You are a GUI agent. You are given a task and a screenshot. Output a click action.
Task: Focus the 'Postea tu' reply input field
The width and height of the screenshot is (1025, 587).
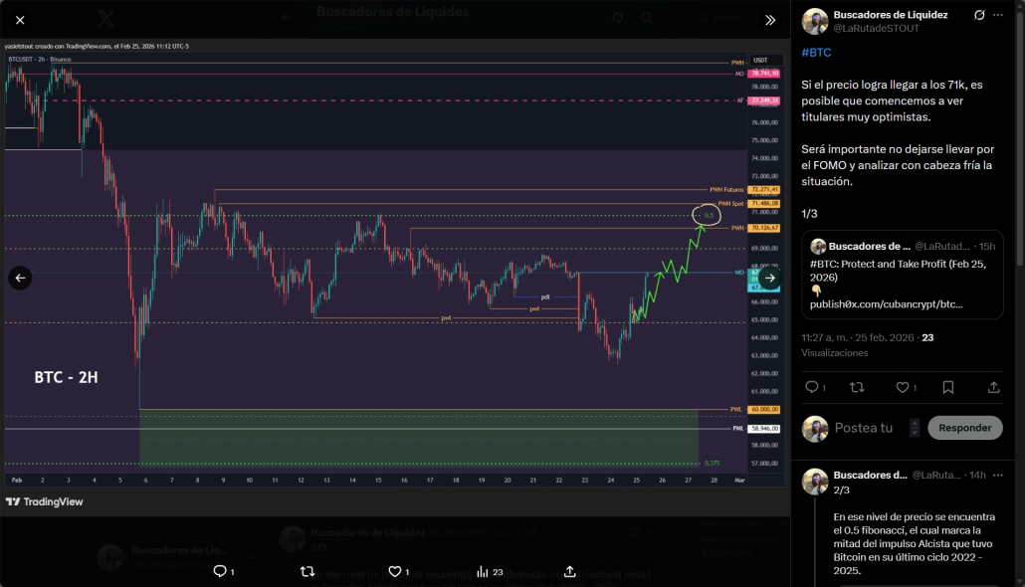(x=870, y=428)
